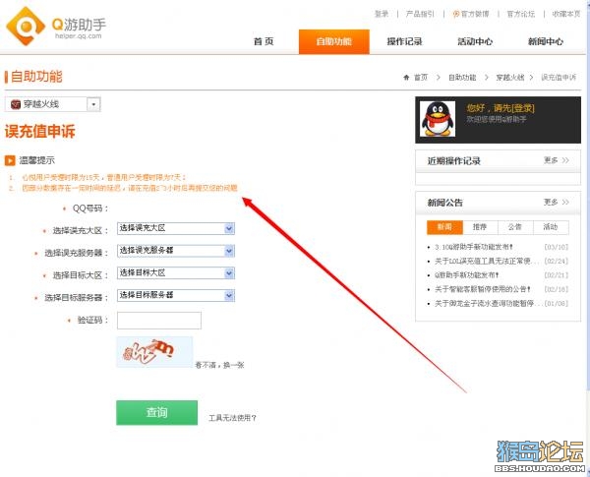590x477 pixels.
Task: Open the 活动中心 navigation tab
Action: (475, 41)
